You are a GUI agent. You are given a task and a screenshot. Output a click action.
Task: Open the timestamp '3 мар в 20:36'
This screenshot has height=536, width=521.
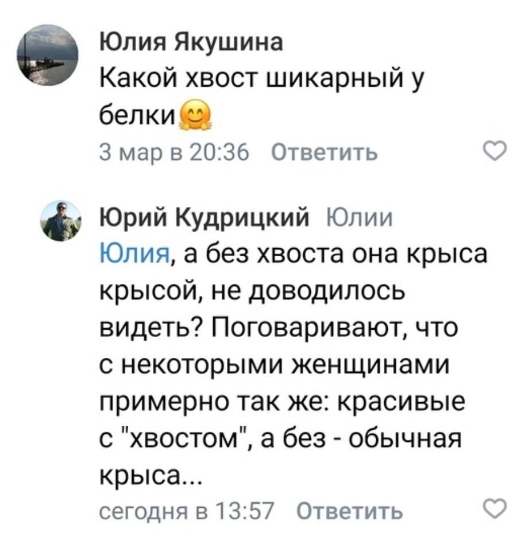pos(172,153)
